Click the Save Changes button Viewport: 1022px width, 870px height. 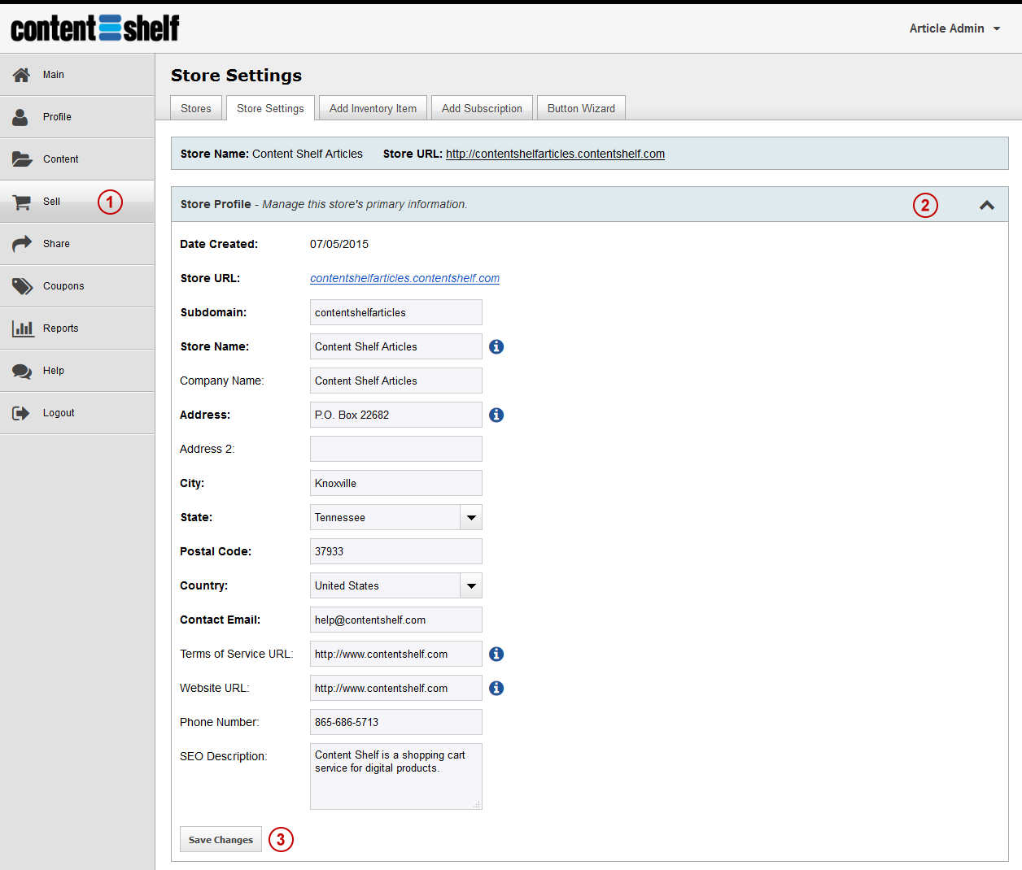click(221, 839)
